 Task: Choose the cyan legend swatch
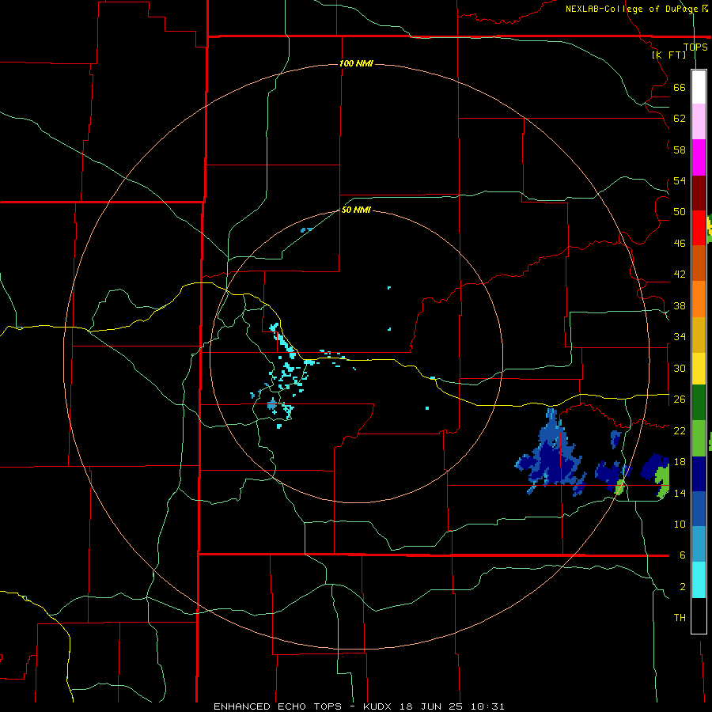click(x=699, y=580)
